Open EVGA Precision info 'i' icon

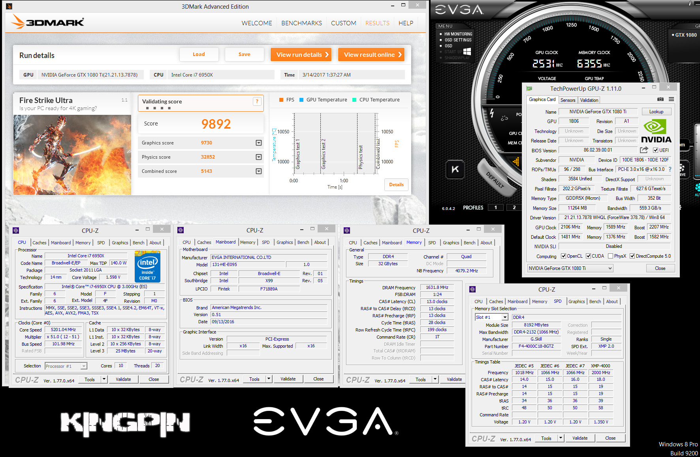pyautogui.click(x=690, y=3)
